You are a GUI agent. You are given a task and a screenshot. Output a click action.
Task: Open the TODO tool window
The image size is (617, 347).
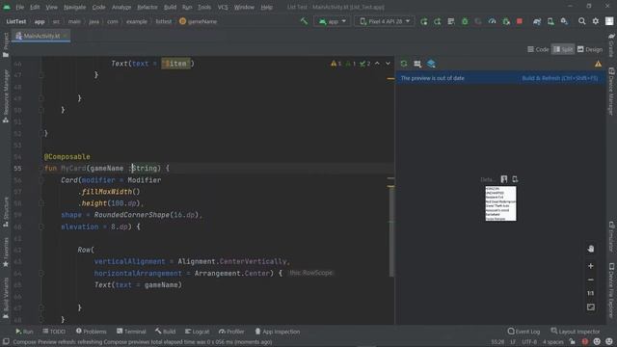click(x=54, y=332)
